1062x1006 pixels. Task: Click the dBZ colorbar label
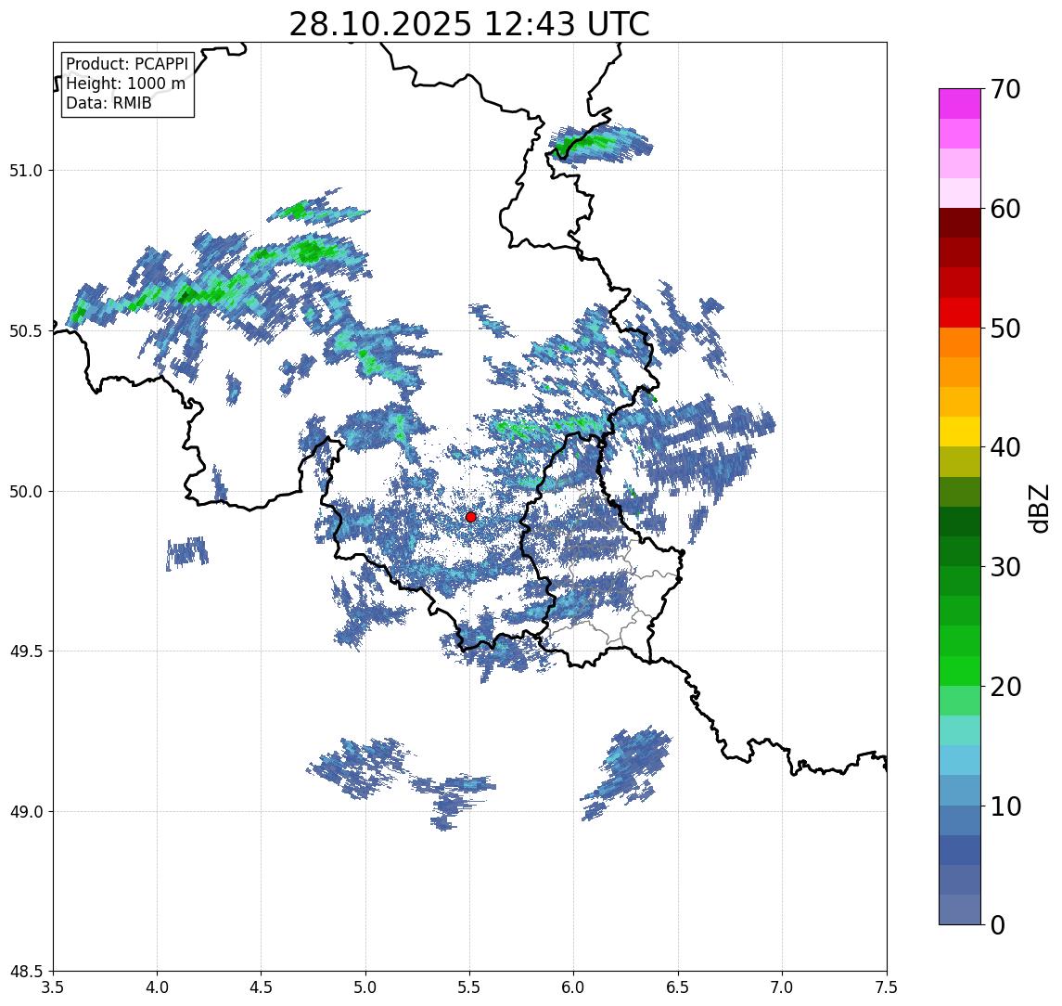click(x=1038, y=507)
